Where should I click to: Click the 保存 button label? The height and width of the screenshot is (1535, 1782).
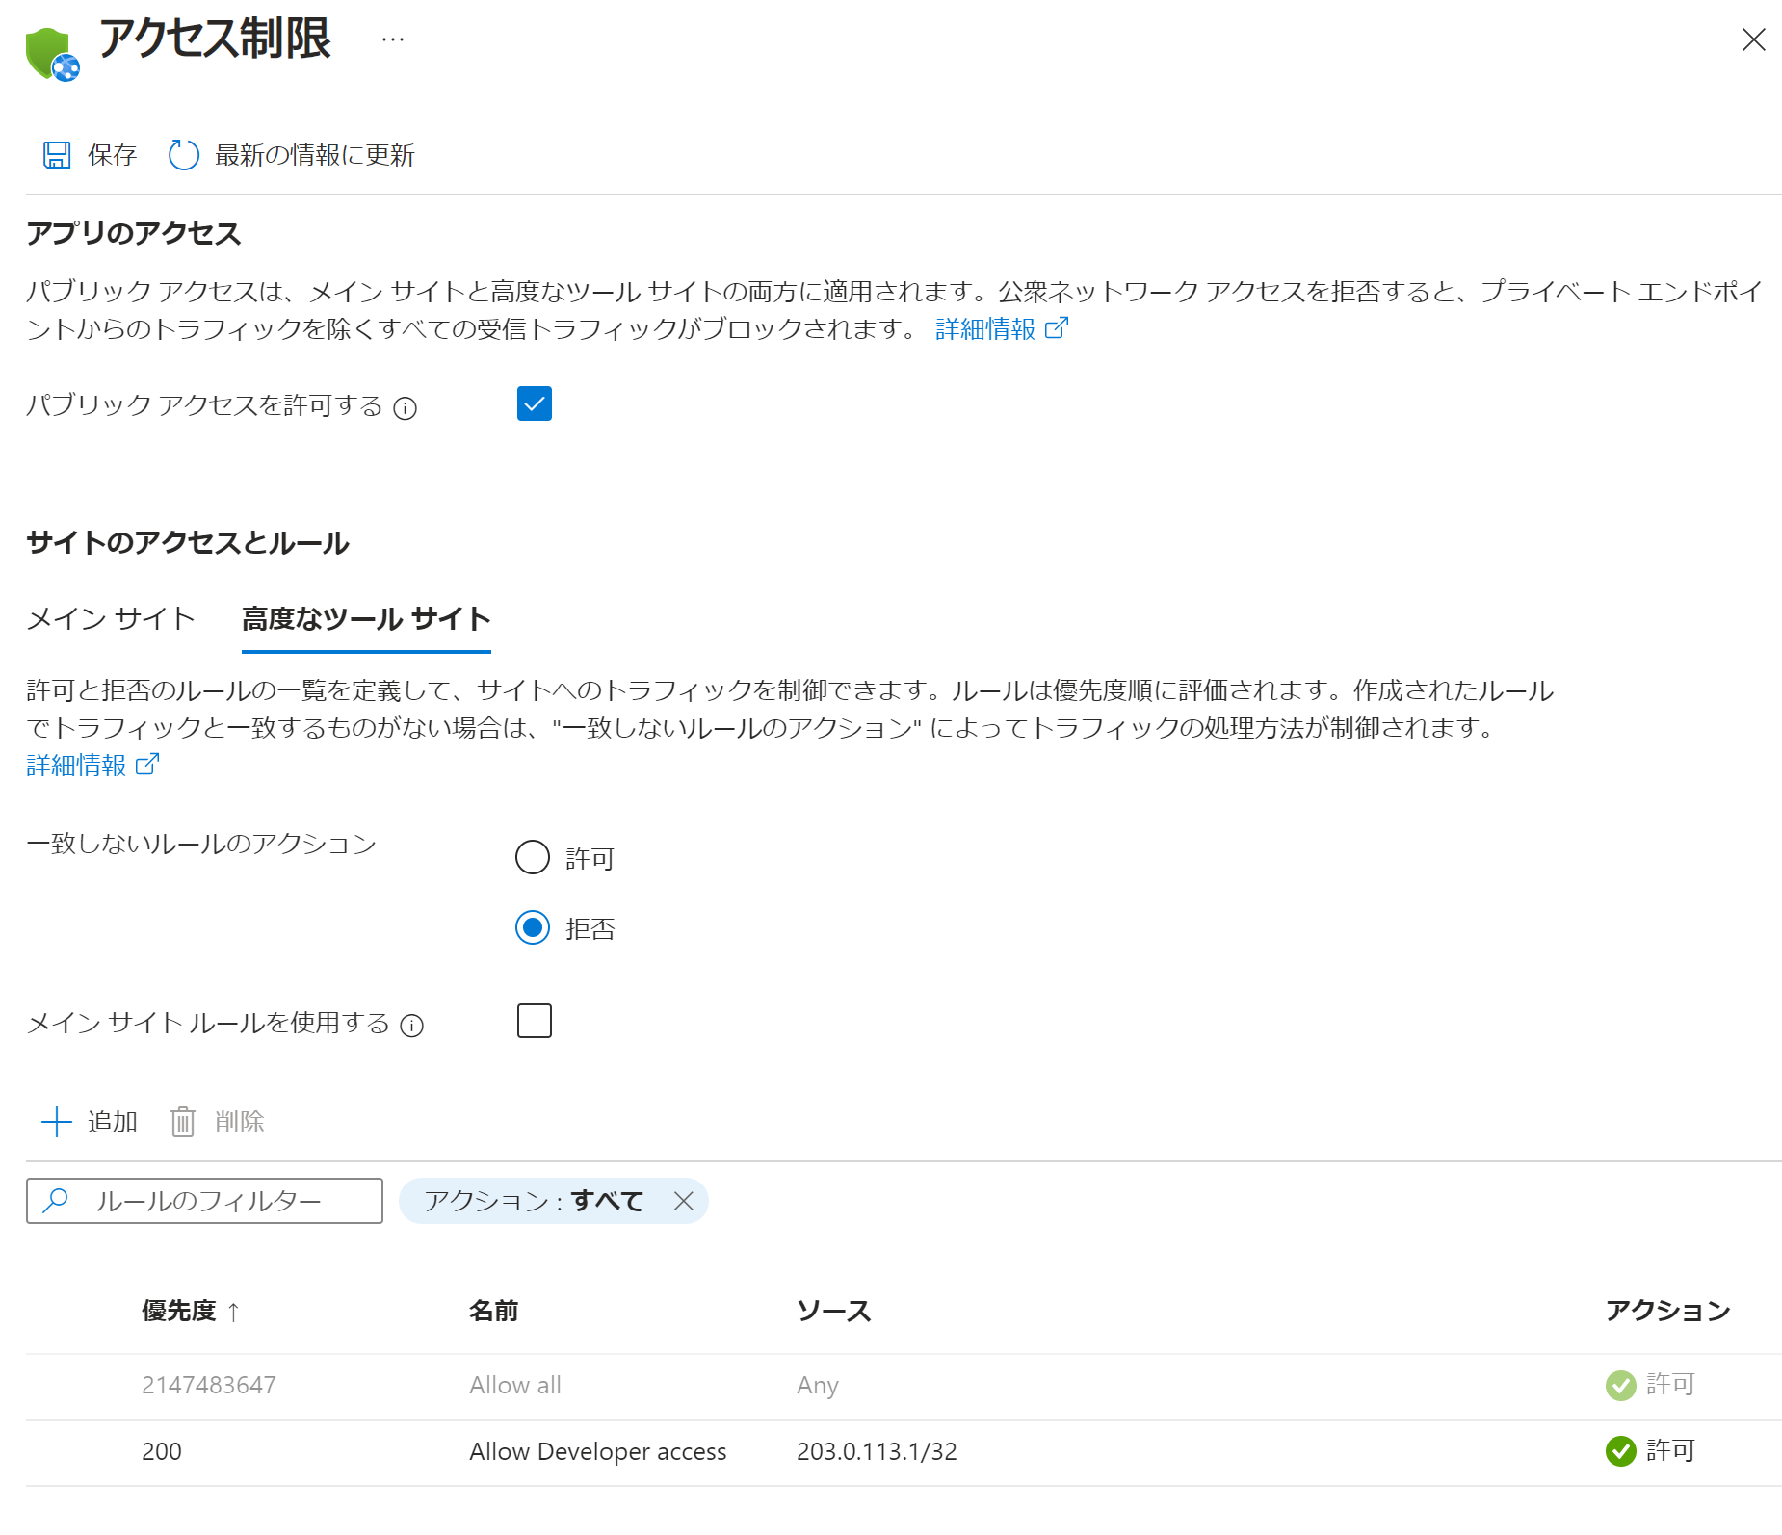point(112,155)
